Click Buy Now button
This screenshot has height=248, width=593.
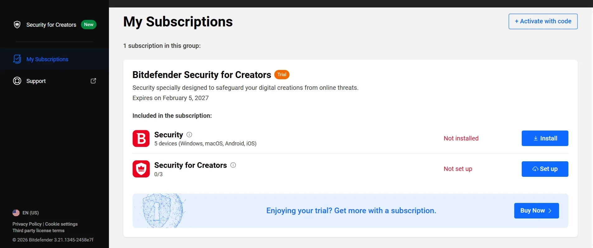coord(536,211)
